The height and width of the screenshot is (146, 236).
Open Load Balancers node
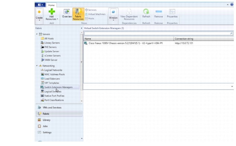50,79
